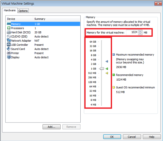Click the Printer icon
This screenshot has width=163, height=141.
pos(9,53)
